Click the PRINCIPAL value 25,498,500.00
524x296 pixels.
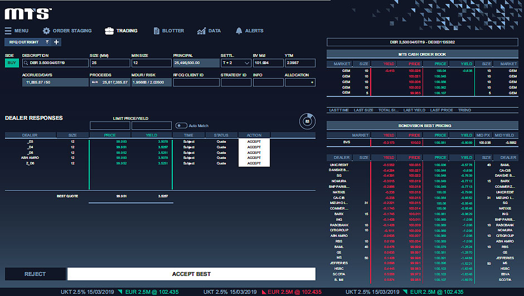(x=196, y=63)
